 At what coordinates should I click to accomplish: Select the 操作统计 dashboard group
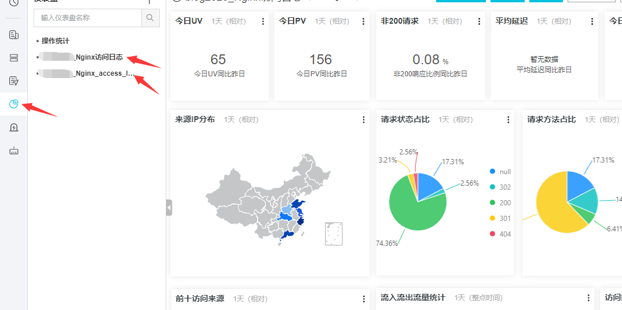[56, 41]
